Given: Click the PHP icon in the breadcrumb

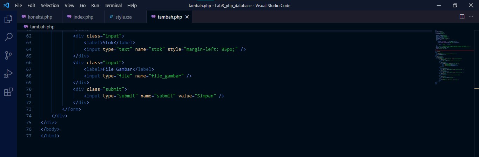Looking at the screenshot, I should coord(26,27).
